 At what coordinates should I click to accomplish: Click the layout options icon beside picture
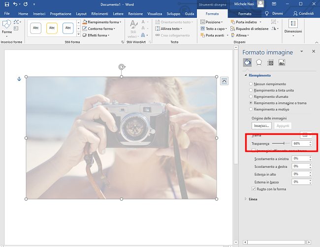[224, 81]
